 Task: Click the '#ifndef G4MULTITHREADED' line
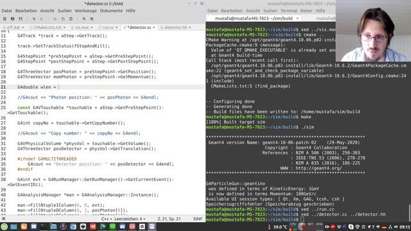47,158
